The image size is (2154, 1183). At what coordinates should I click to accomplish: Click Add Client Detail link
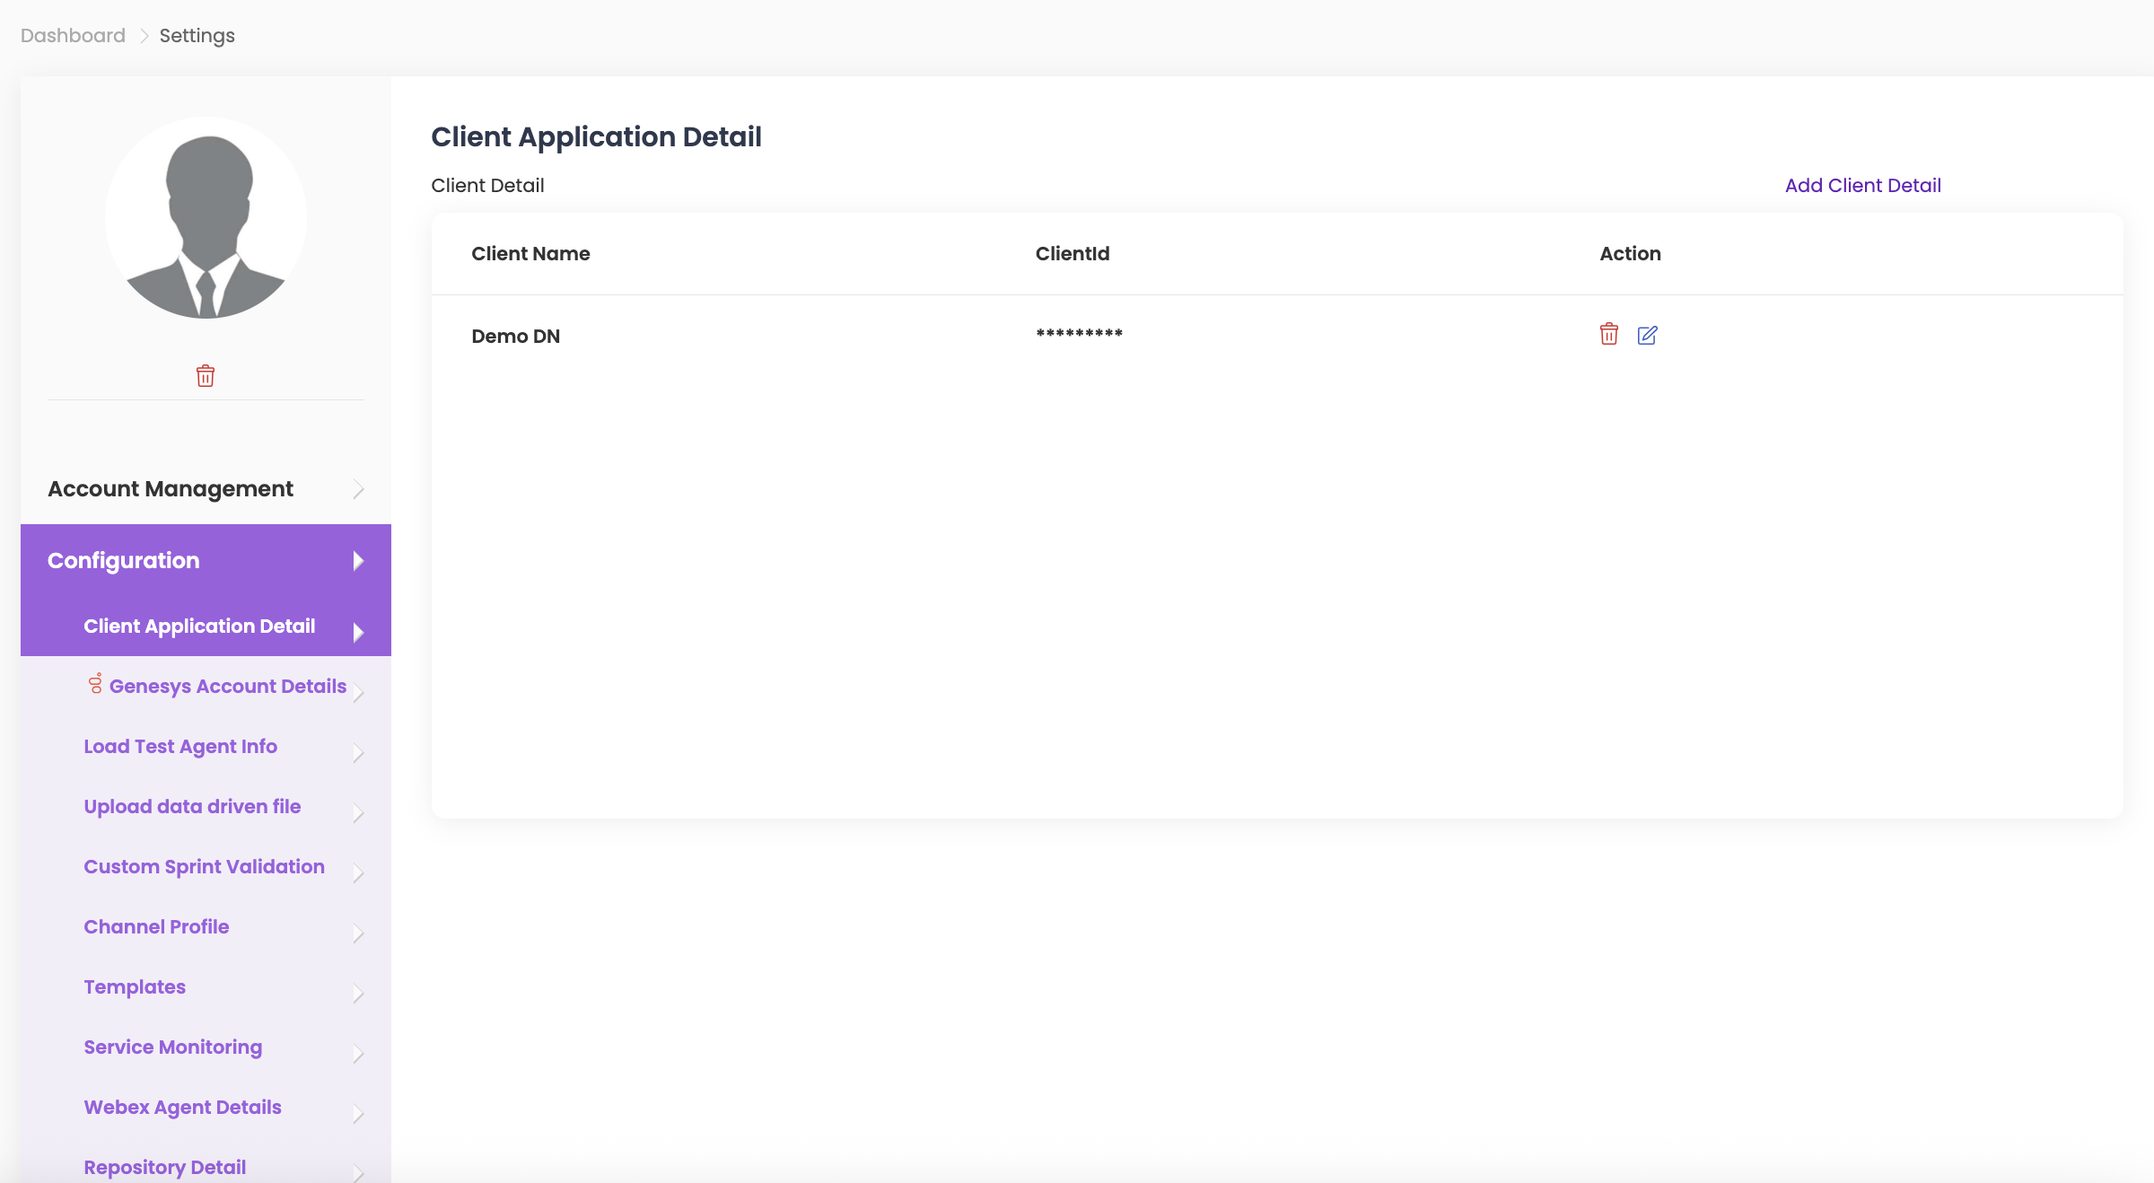tap(1862, 185)
